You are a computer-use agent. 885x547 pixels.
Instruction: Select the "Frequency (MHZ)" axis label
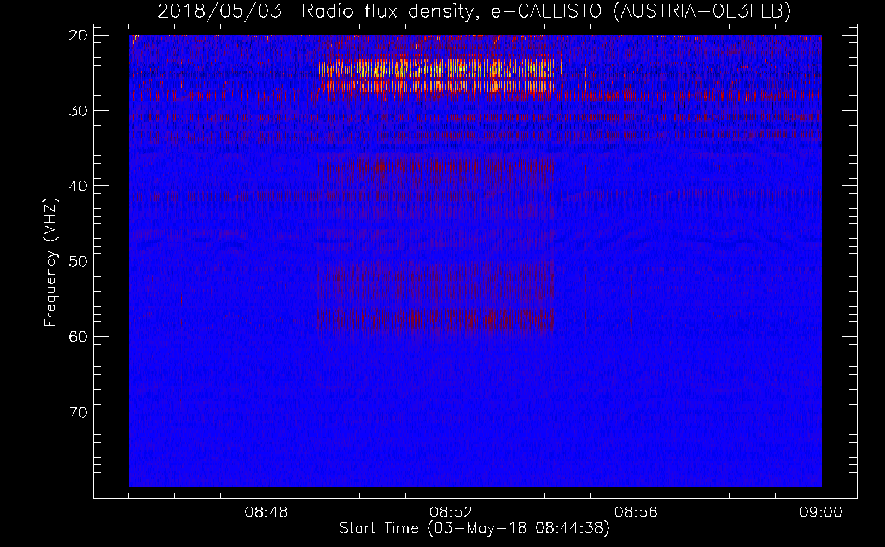[x=50, y=262]
